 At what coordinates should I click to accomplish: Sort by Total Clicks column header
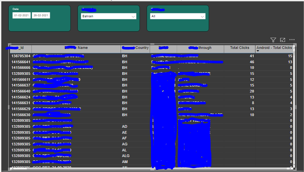(240, 48)
